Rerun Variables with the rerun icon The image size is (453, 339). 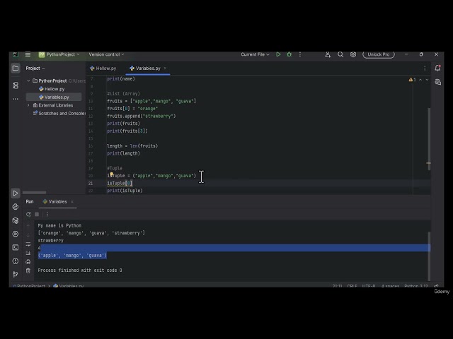tap(28, 214)
